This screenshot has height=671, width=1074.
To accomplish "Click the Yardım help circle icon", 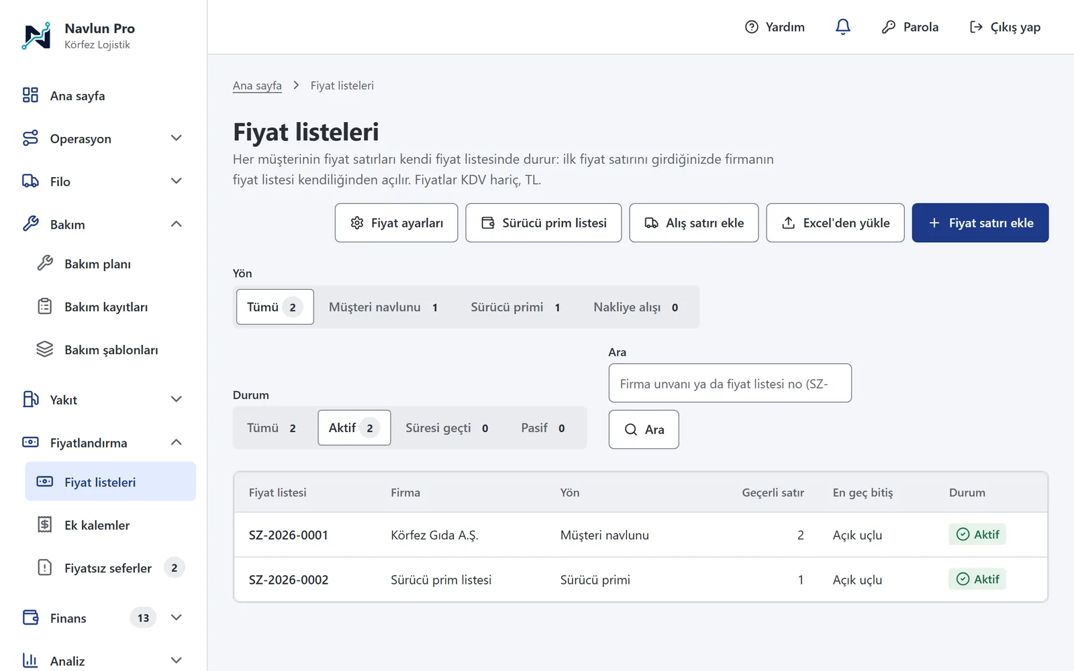I will pyautogui.click(x=752, y=27).
